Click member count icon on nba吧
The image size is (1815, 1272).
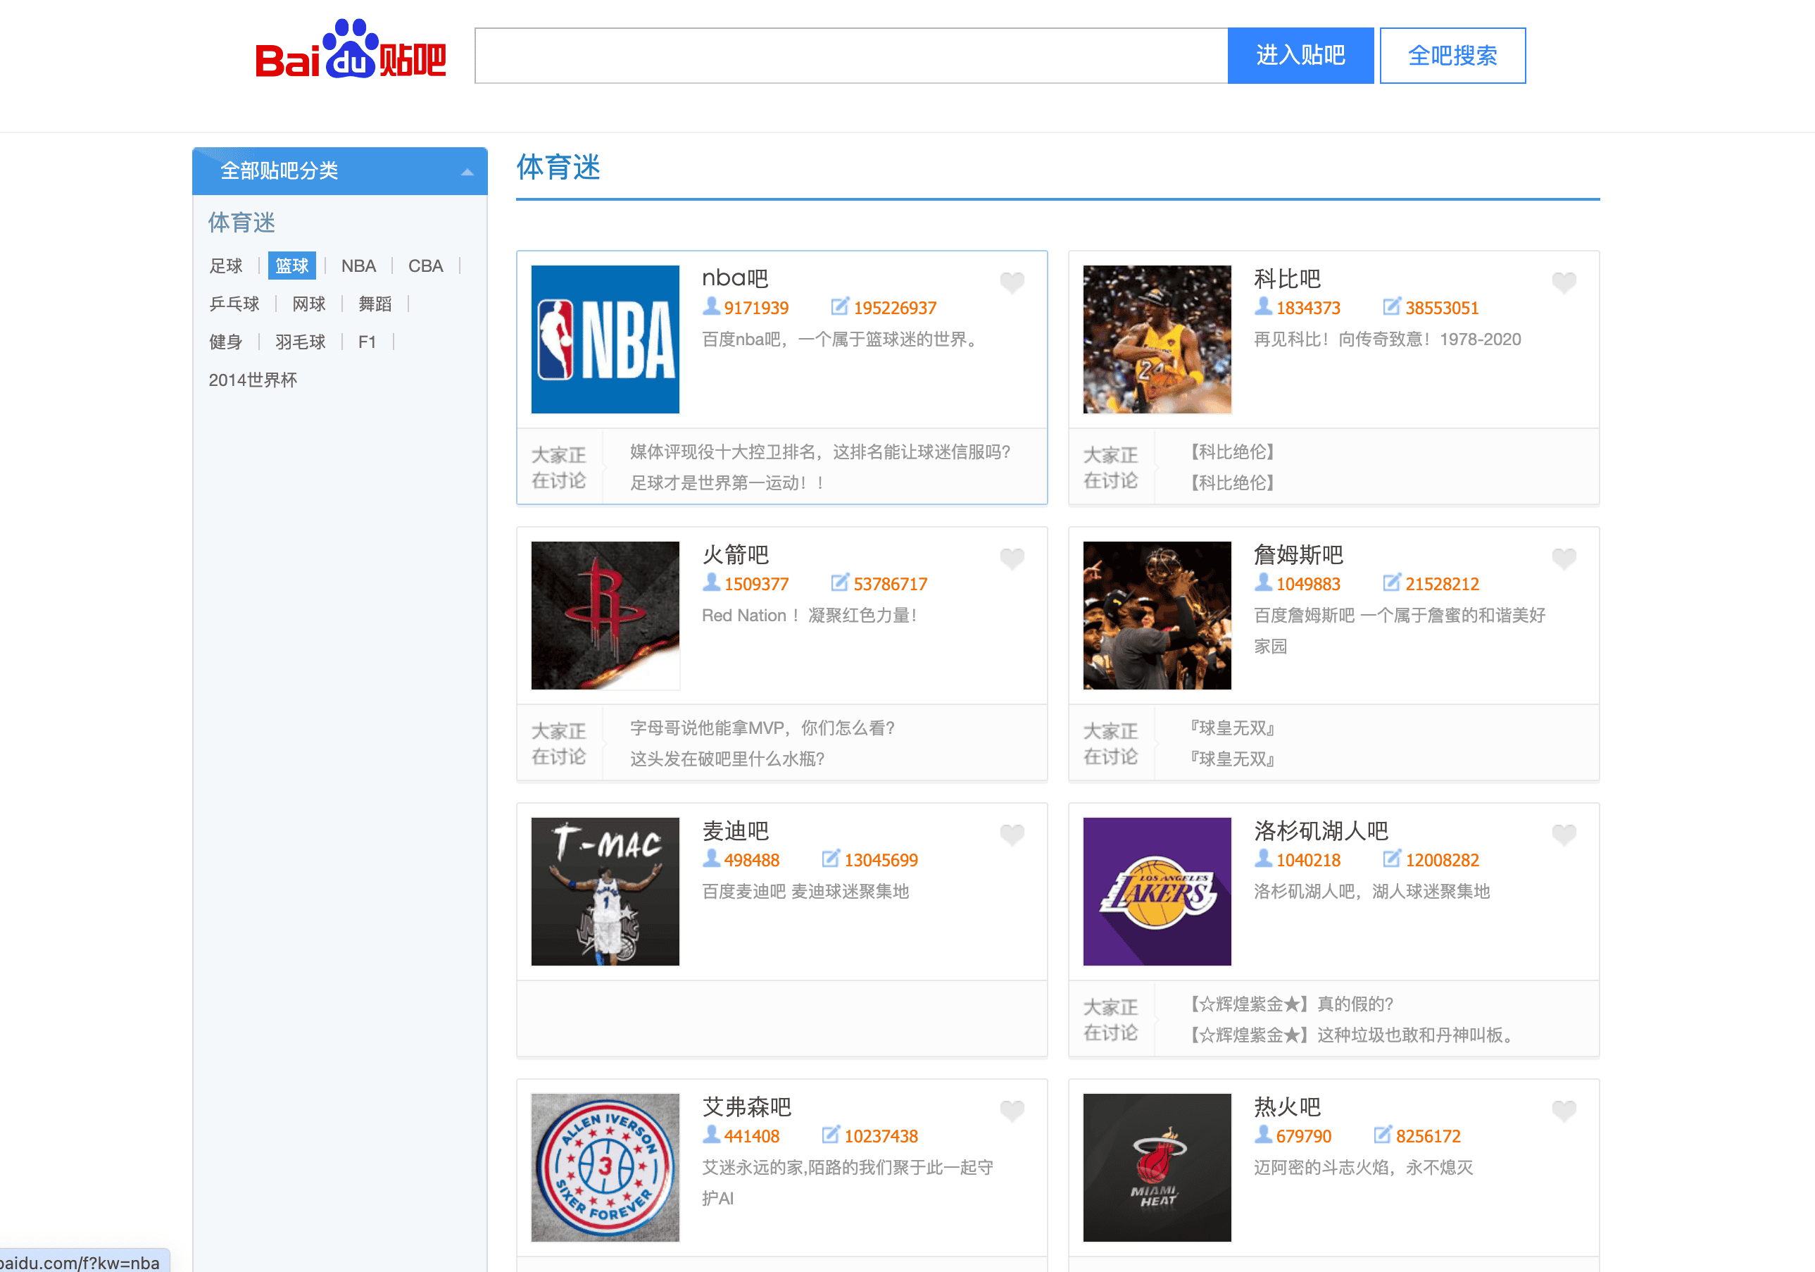712,306
